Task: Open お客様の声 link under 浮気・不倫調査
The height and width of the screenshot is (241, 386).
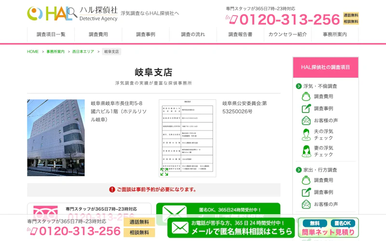Action: pos(326,120)
